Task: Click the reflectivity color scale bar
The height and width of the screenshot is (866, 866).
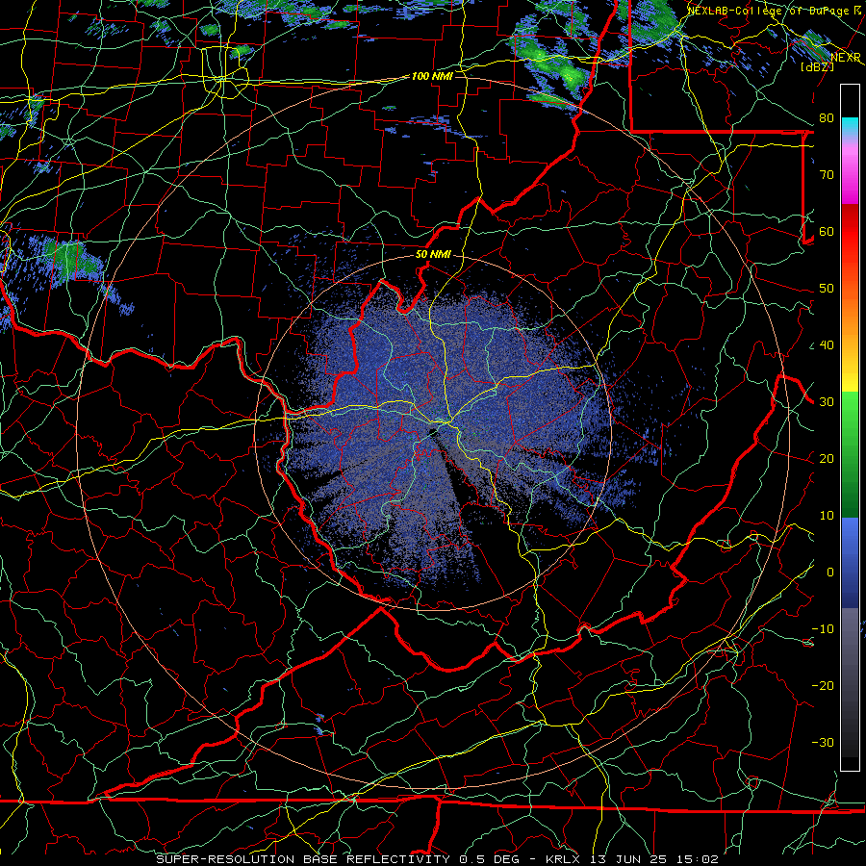Action: point(850,427)
